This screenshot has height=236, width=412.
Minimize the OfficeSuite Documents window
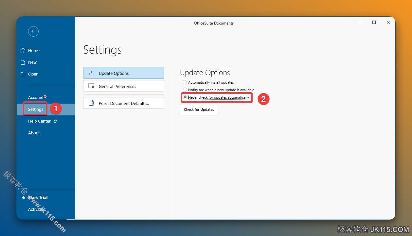360,23
